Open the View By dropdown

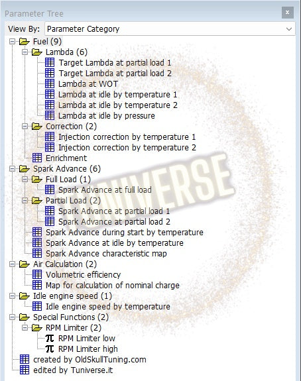tap(170, 29)
